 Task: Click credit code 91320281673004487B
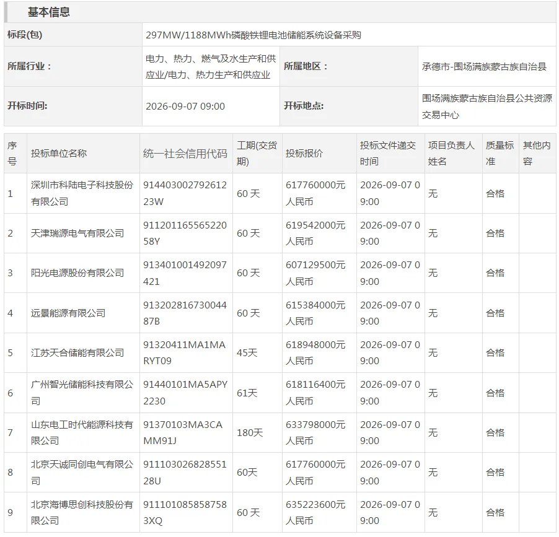185,313
